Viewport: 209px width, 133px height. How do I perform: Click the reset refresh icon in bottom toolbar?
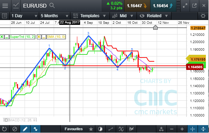tap(4, 129)
